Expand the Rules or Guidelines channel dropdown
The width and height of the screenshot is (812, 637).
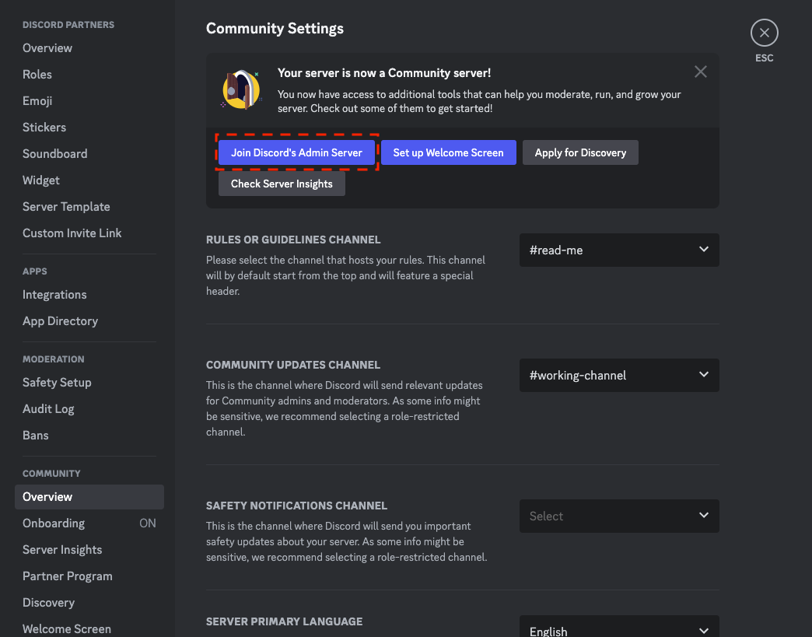pos(619,250)
